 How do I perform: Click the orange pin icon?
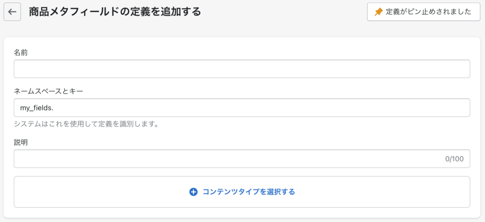pyautogui.click(x=378, y=12)
